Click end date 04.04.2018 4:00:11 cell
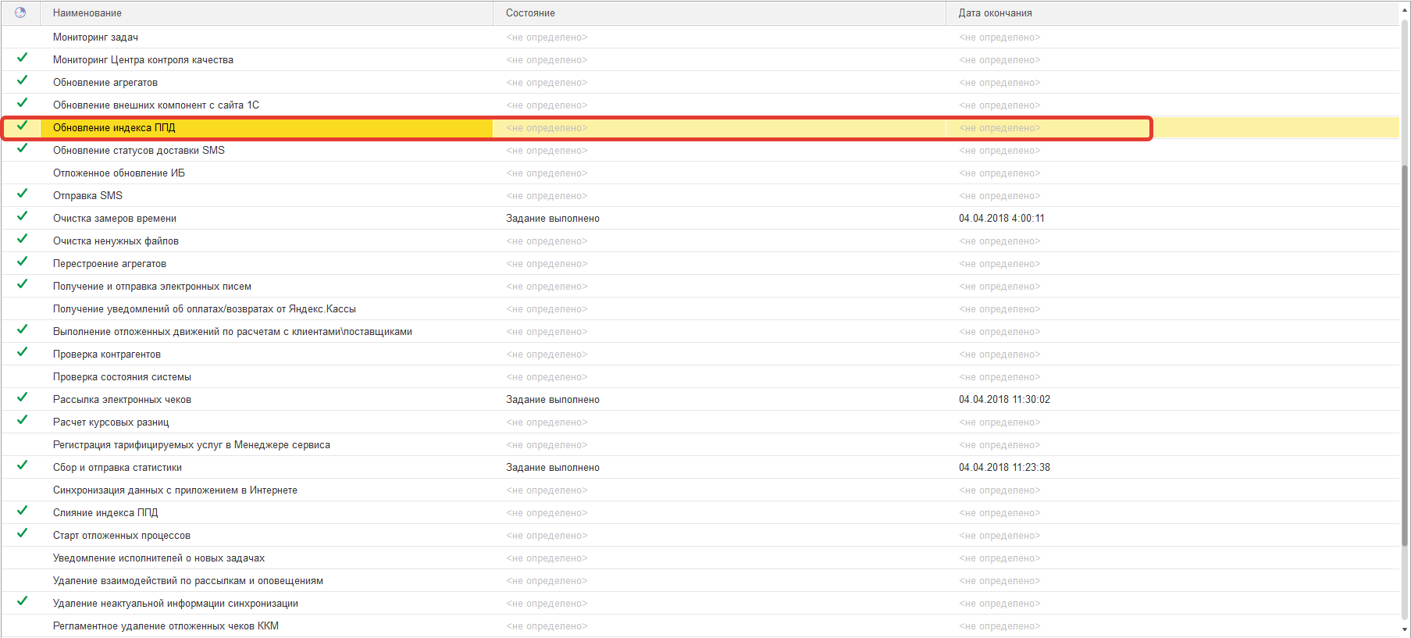The height and width of the screenshot is (638, 1411). (x=1001, y=219)
